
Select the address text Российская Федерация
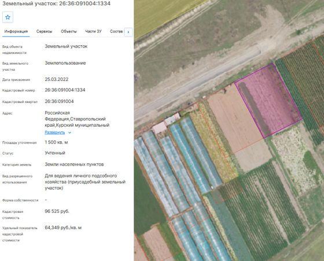pyautogui.click(x=57, y=116)
